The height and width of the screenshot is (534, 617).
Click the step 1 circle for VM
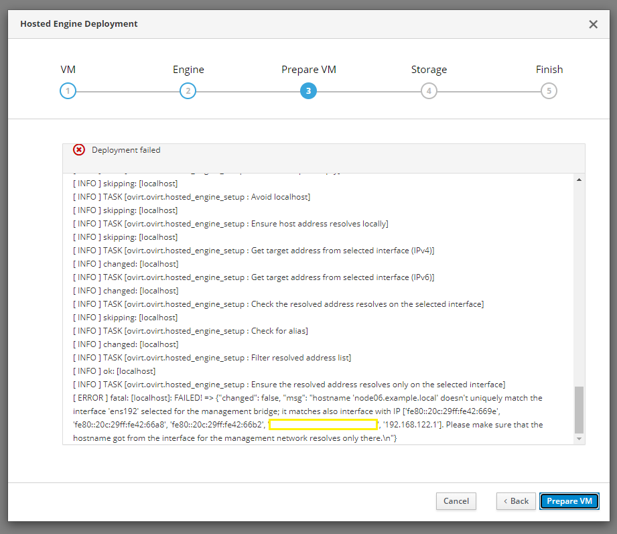pyautogui.click(x=68, y=91)
